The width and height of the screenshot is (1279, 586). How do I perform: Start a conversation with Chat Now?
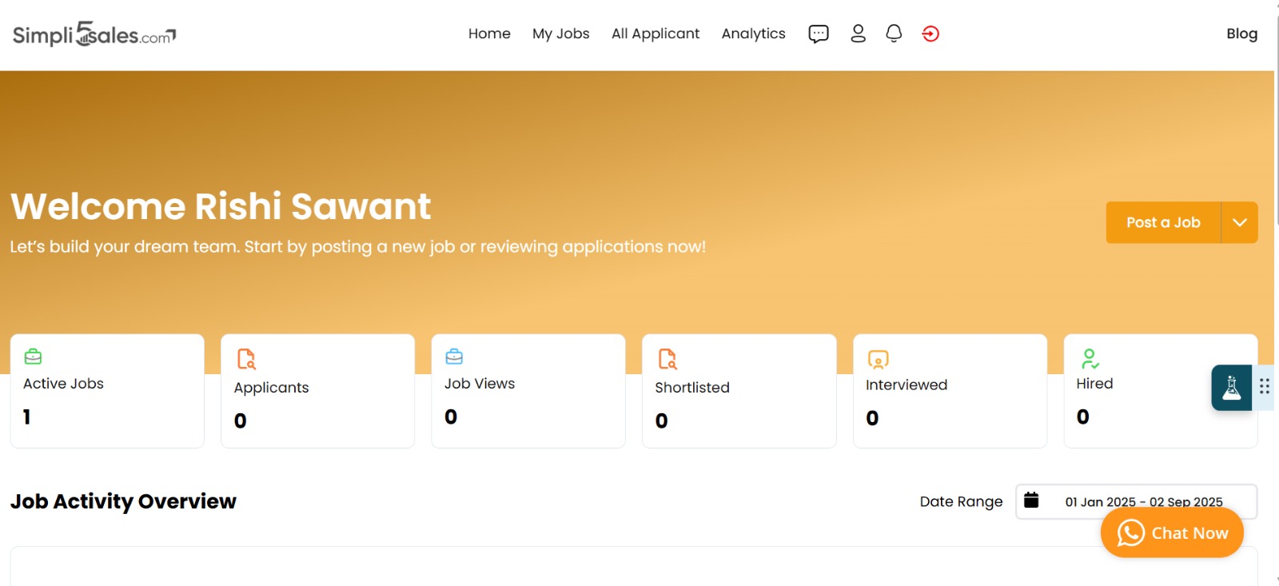(1172, 533)
